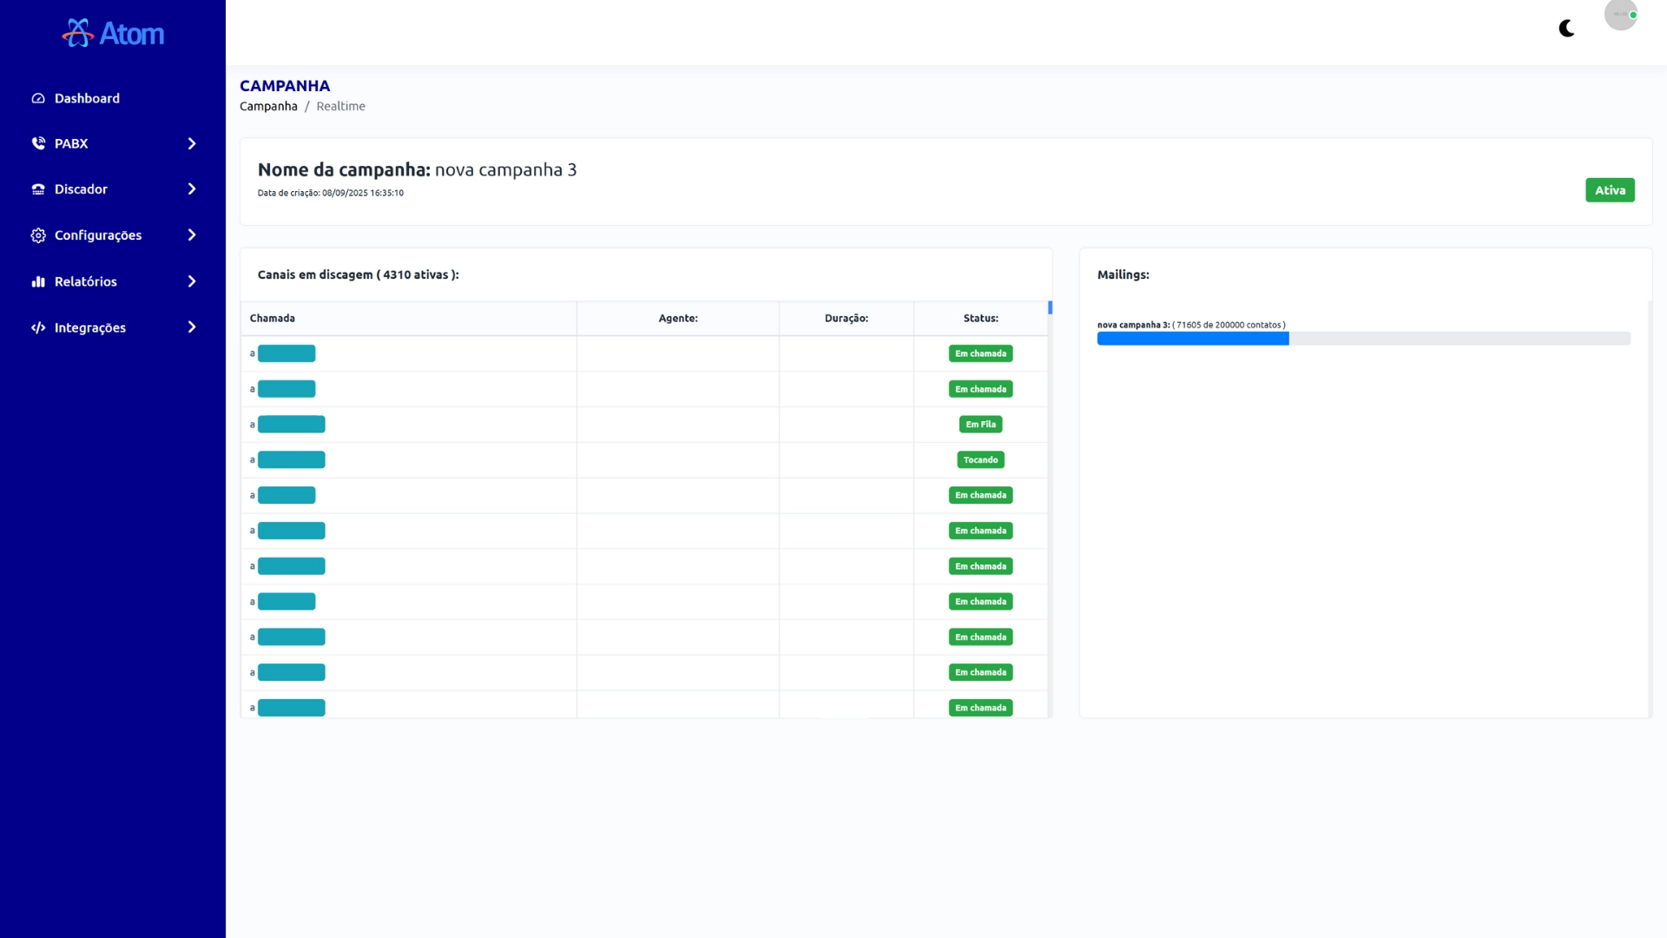Open the user avatar in top right

[x=1620, y=15]
